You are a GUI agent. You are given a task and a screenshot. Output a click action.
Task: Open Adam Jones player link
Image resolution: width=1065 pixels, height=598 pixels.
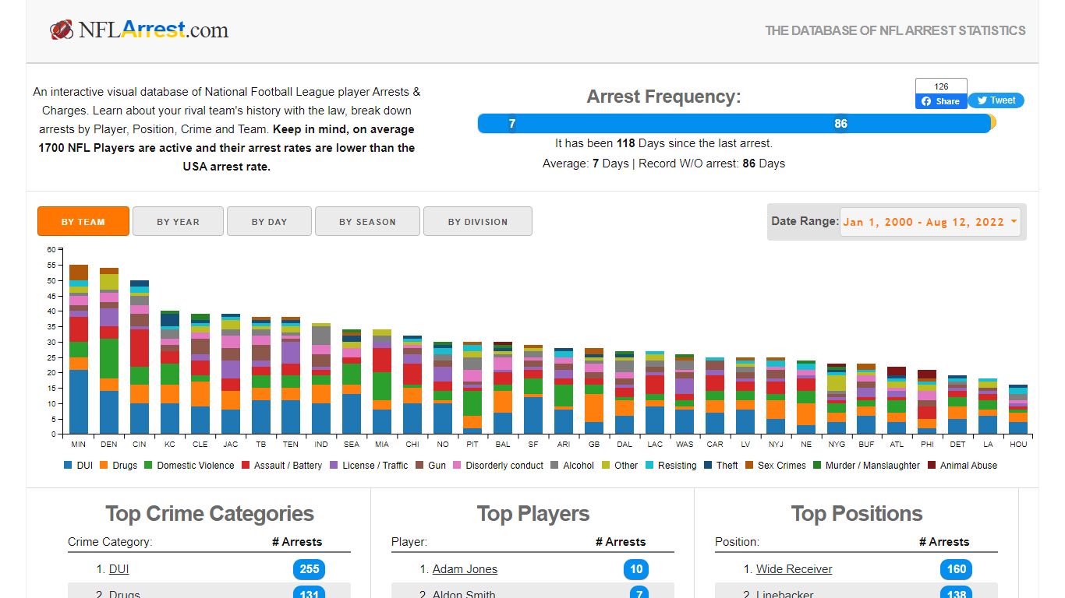coord(465,569)
